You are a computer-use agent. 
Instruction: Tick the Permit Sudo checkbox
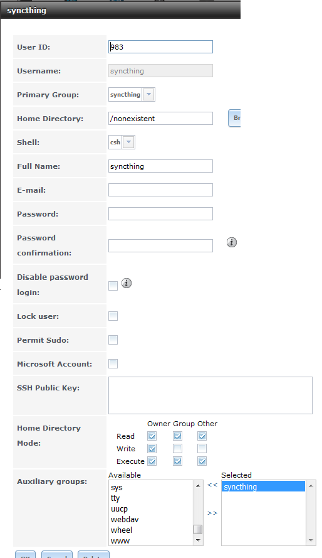click(x=113, y=340)
